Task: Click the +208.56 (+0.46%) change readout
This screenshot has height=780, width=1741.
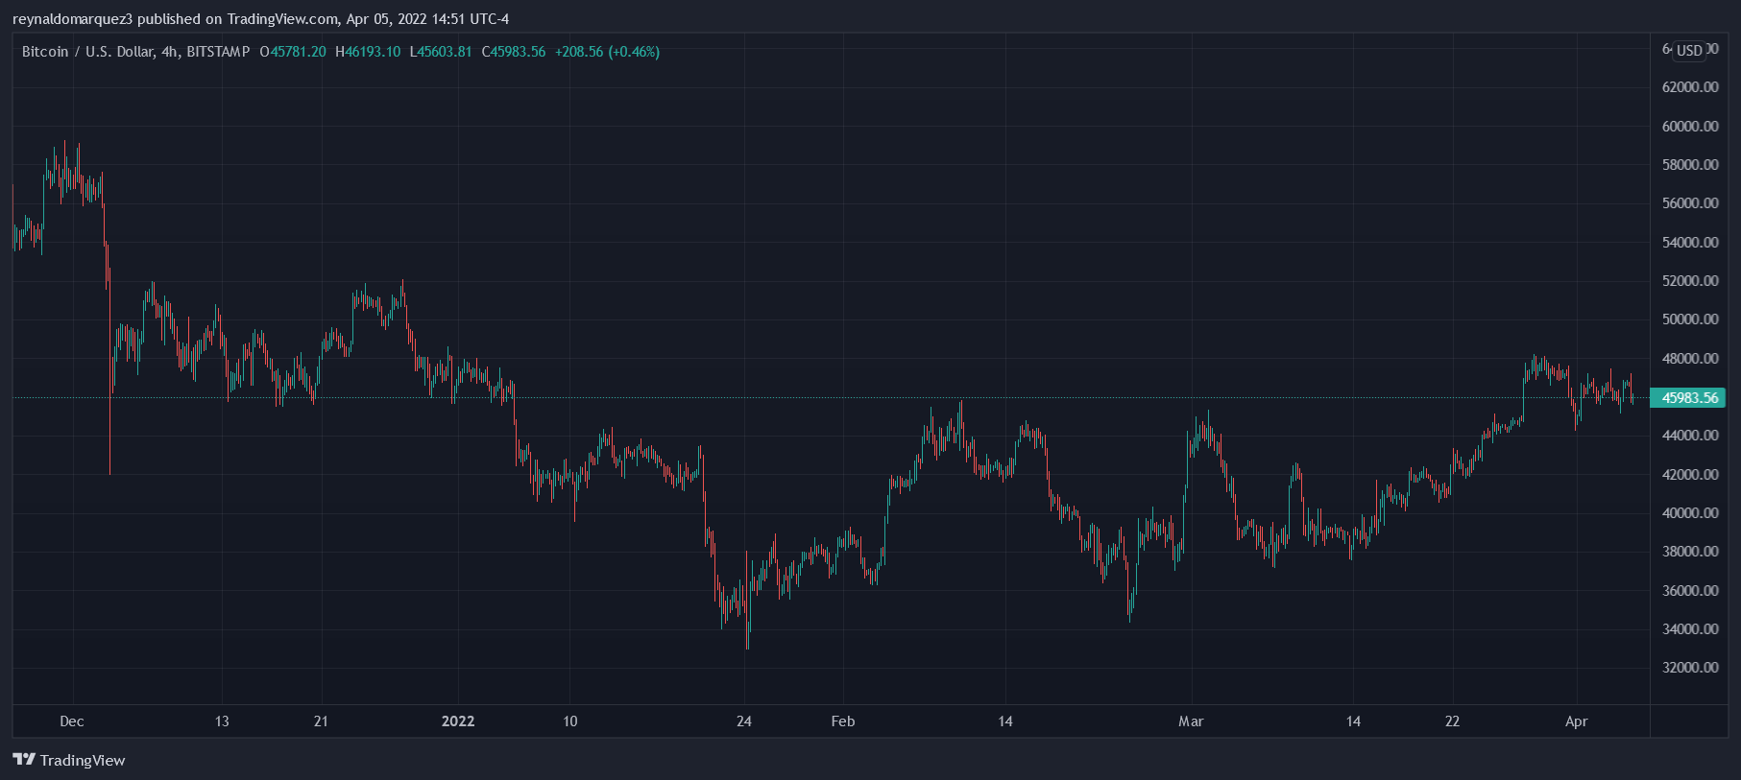Action: click(x=607, y=52)
